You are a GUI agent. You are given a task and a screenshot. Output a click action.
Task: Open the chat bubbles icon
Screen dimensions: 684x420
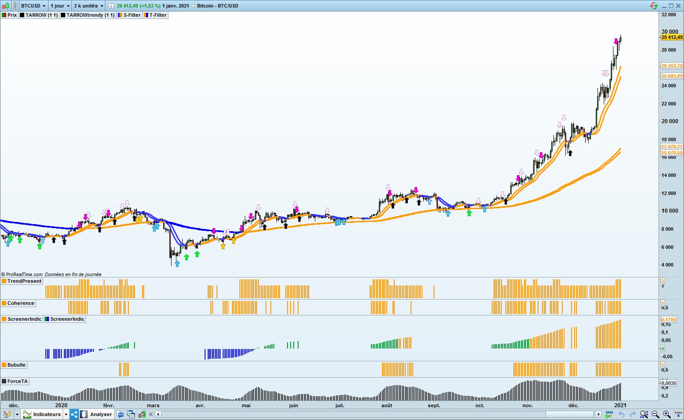tap(120, 414)
